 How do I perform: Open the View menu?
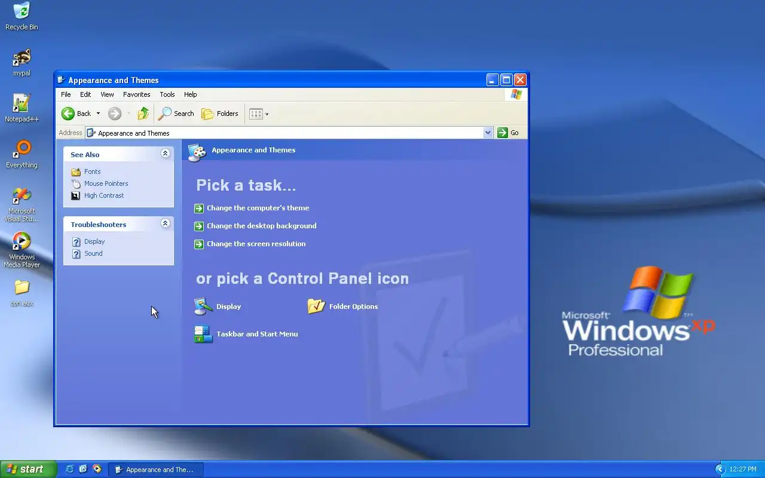pos(107,94)
